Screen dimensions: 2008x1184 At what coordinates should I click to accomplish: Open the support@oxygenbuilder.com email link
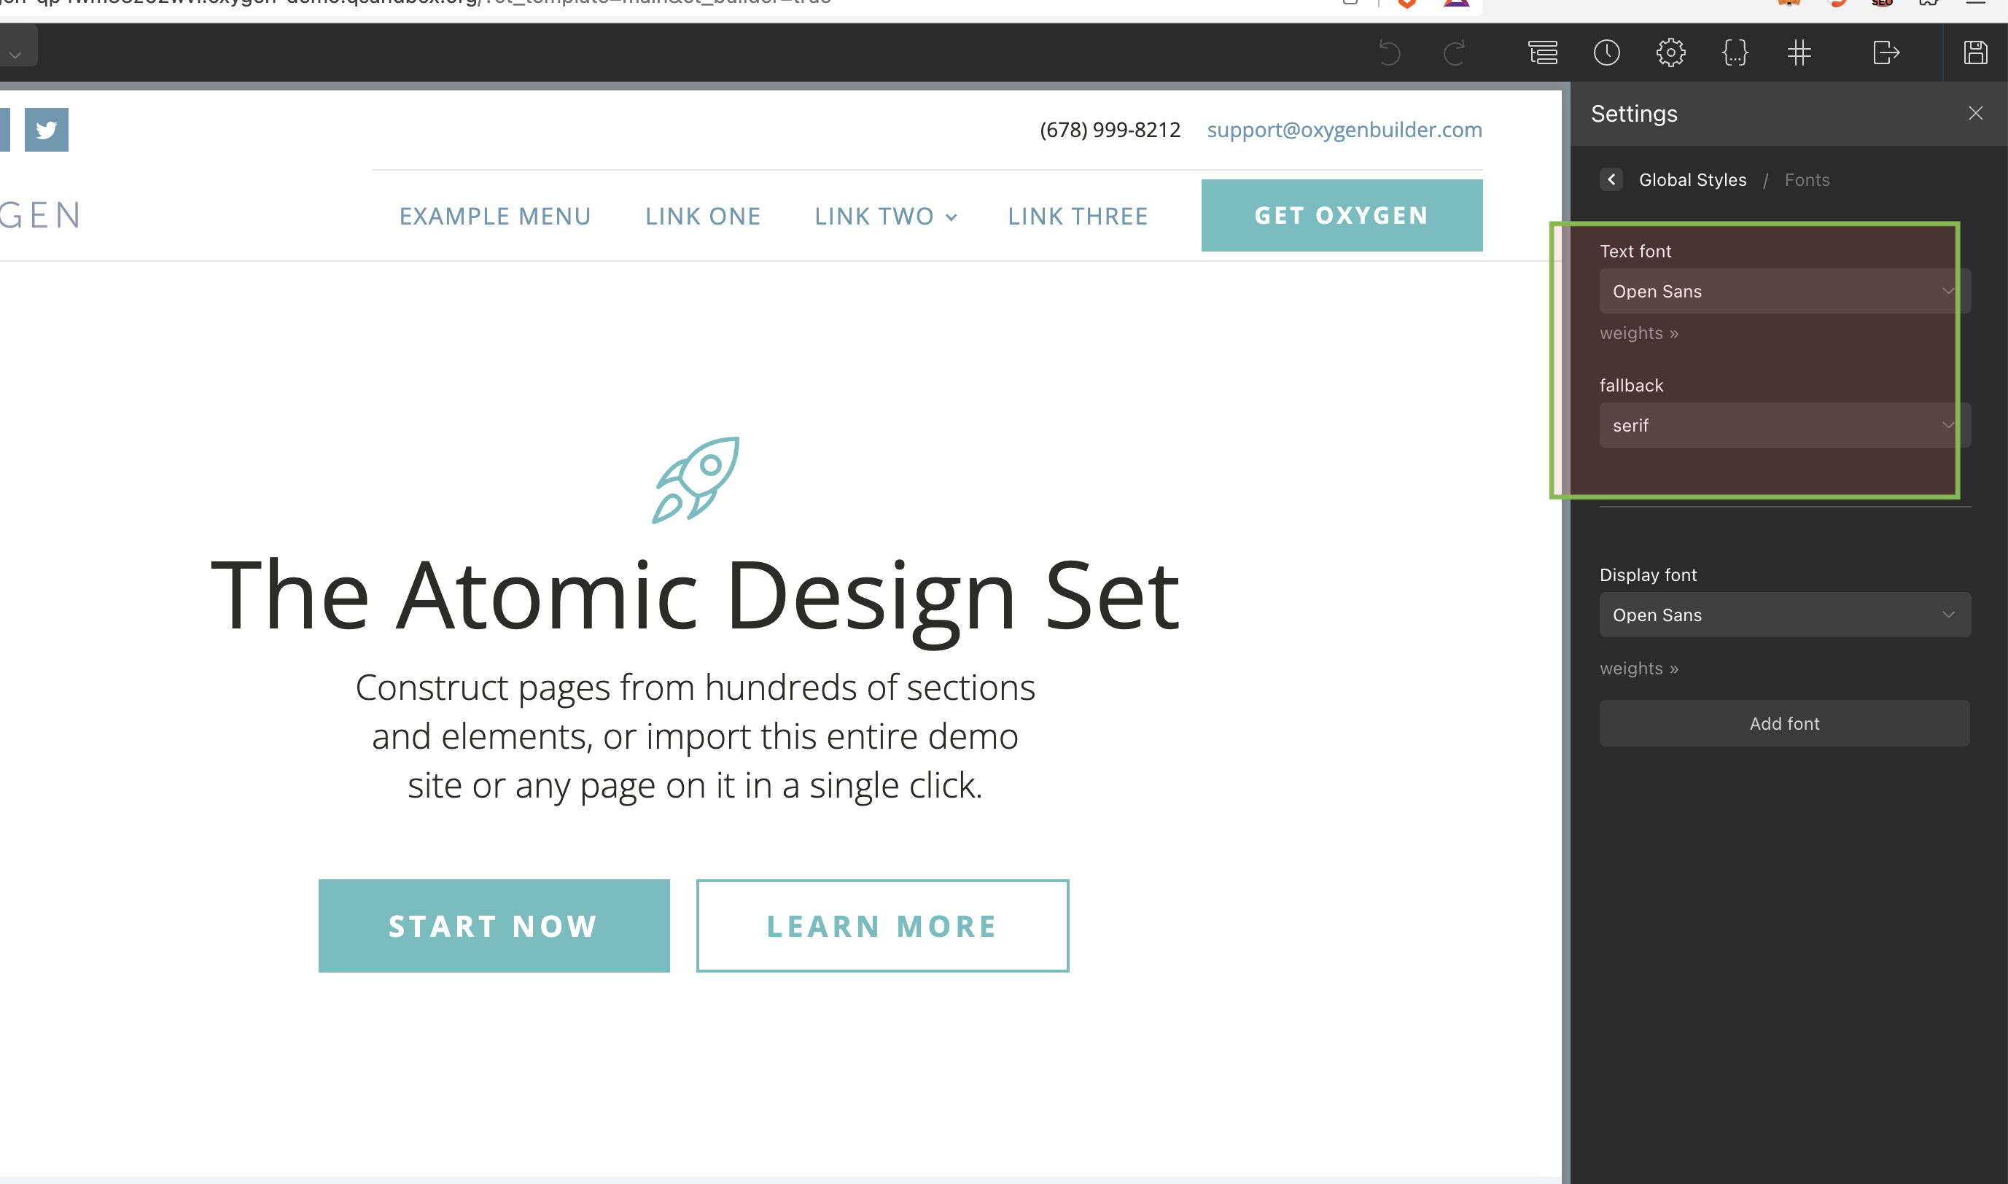[x=1345, y=129]
